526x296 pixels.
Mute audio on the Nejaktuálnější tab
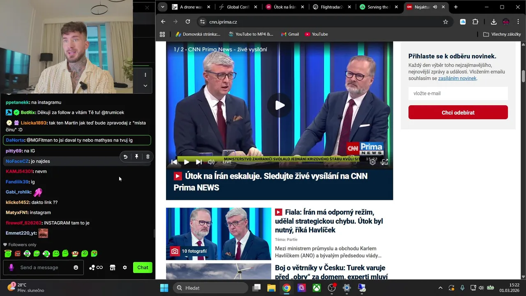pos(435,7)
